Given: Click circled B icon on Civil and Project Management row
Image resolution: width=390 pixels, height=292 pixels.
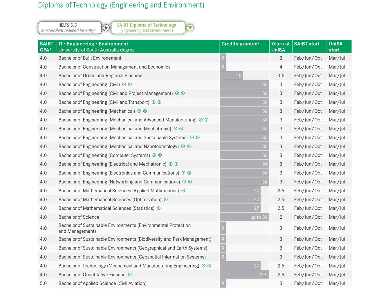Looking at the screenshot, I should point(183,93).
